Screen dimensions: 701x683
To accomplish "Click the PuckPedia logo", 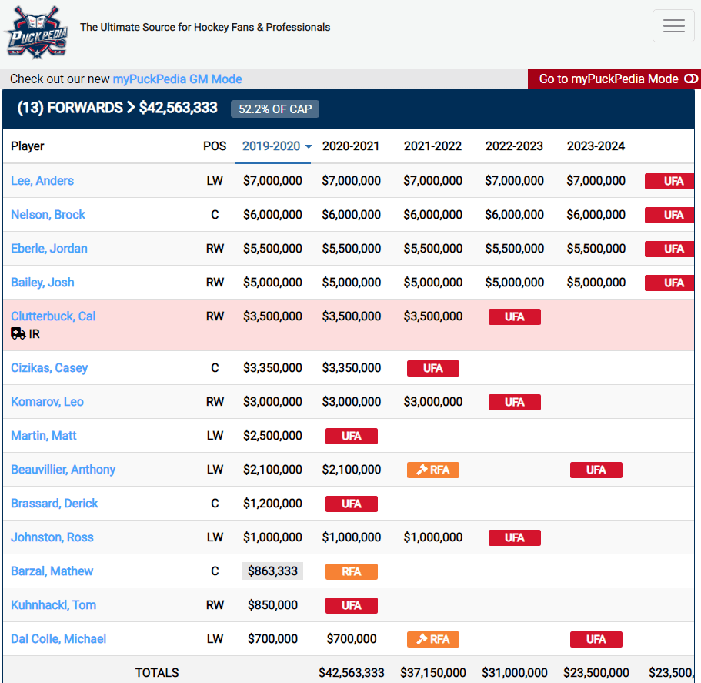I will (x=37, y=32).
